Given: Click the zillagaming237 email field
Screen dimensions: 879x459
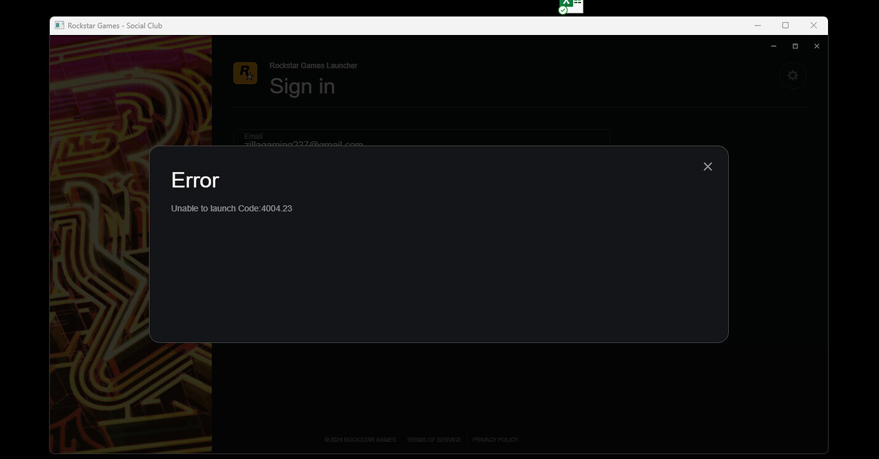Looking at the screenshot, I should point(303,144).
